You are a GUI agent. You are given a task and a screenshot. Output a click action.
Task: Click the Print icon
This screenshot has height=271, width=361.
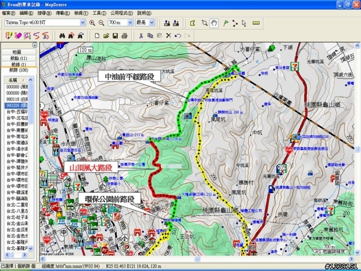125,36
